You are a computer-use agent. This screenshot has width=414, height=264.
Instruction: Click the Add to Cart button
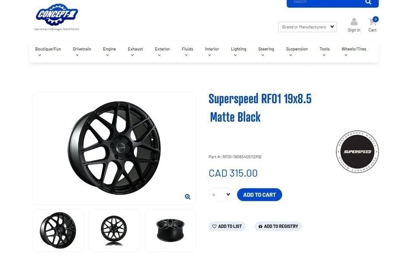[260, 195]
